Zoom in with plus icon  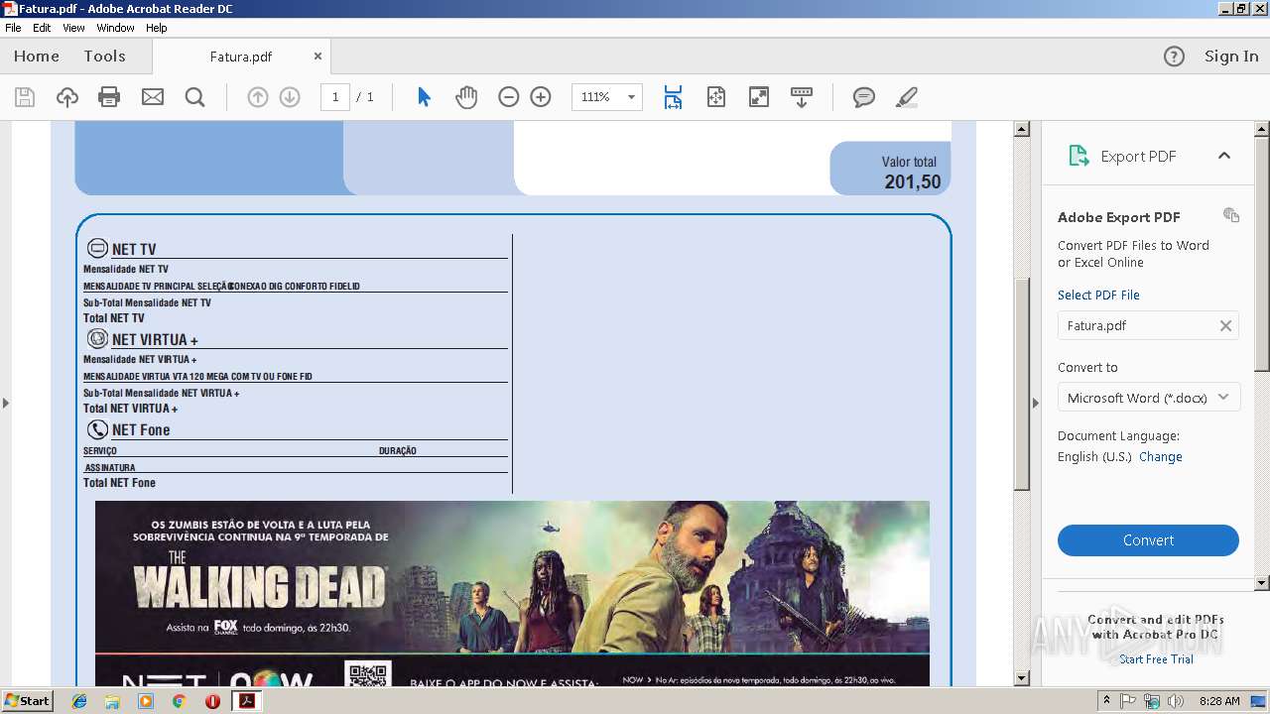[x=541, y=97]
